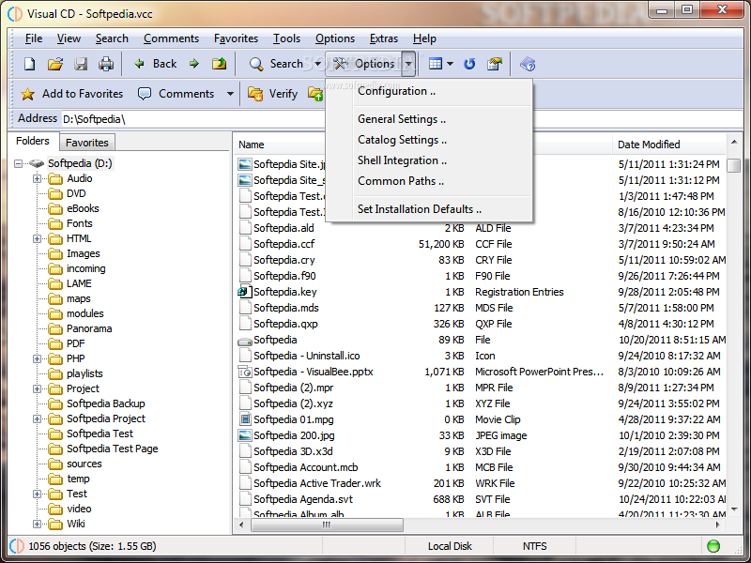Collapse the Softpedia (D:) drive node

point(18,163)
